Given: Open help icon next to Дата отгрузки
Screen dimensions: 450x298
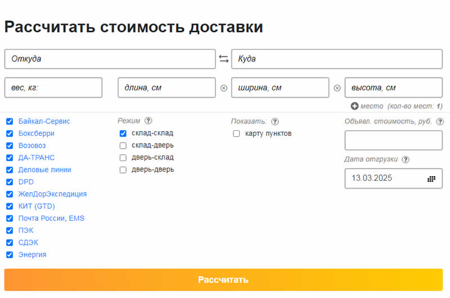Looking at the screenshot, I should (405, 159).
